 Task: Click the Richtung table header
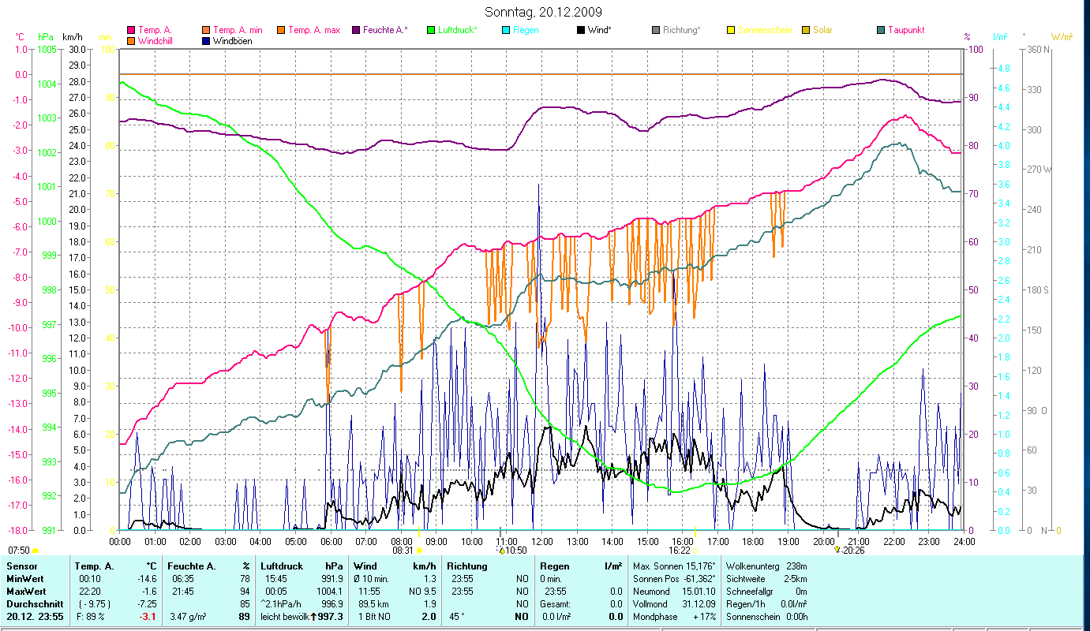pyautogui.click(x=467, y=566)
